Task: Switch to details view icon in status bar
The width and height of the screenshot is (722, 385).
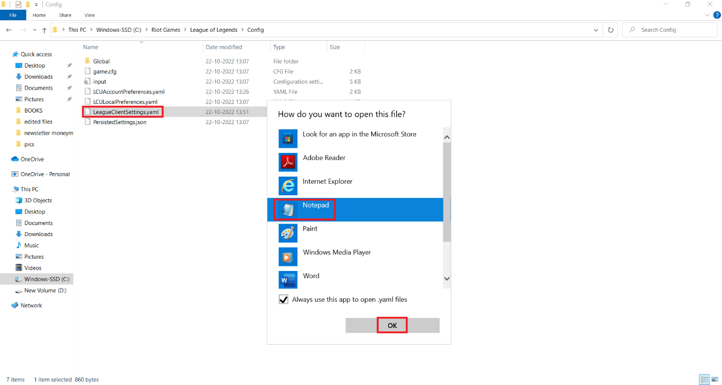Action: click(704, 379)
